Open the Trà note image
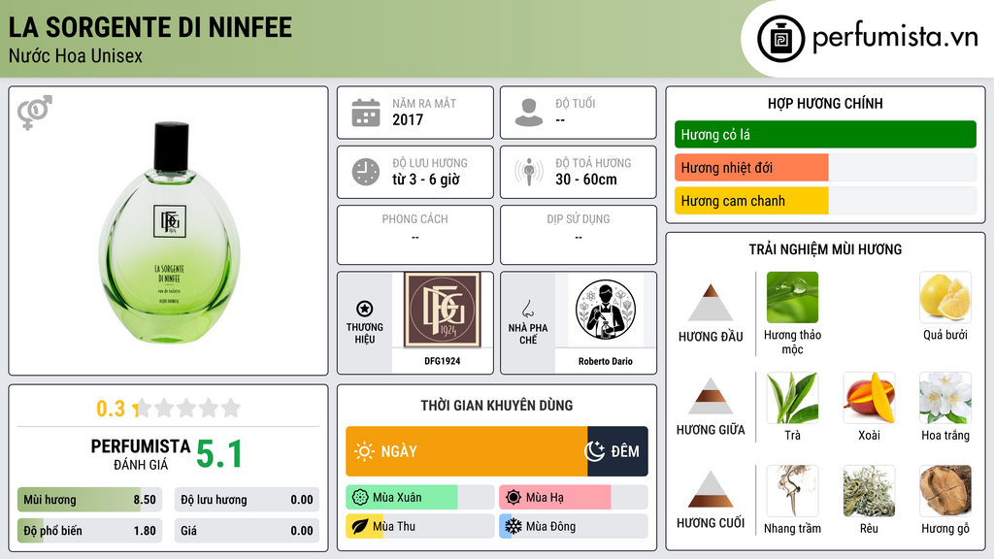994x559 pixels. [792, 397]
